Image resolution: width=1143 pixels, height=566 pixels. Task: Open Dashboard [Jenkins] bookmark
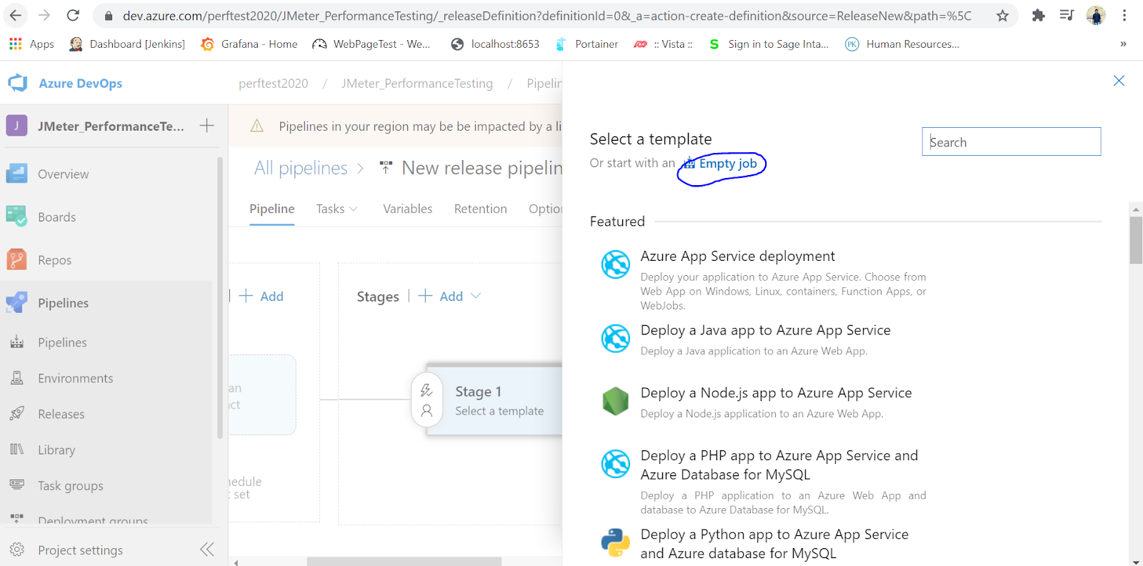click(x=127, y=44)
